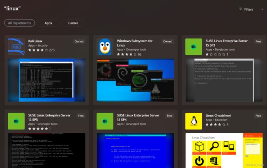The height and width of the screenshot is (168, 267).
Task: Open SUSE Linux Enterprise Server 12 SP5 title
Action: 49,117
